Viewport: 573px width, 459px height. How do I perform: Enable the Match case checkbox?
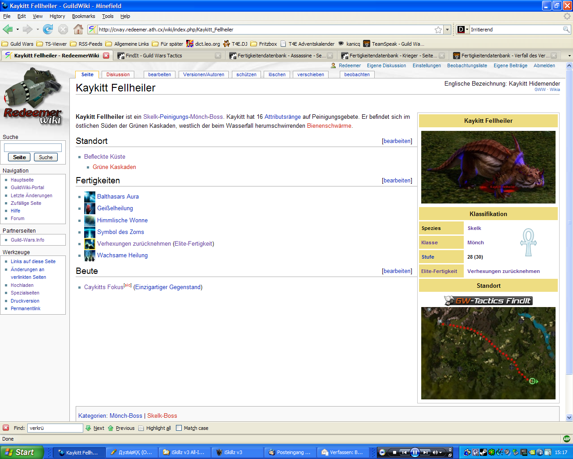click(x=179, y=428)
